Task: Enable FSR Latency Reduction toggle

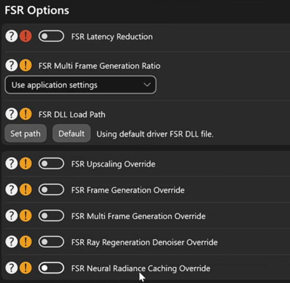Action: [51, 36]
